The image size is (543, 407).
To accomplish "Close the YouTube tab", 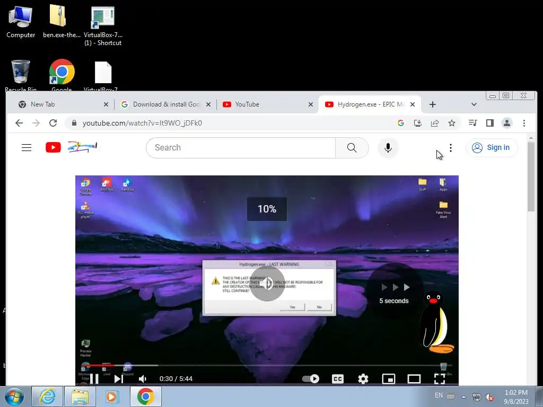I will (311, 104).
